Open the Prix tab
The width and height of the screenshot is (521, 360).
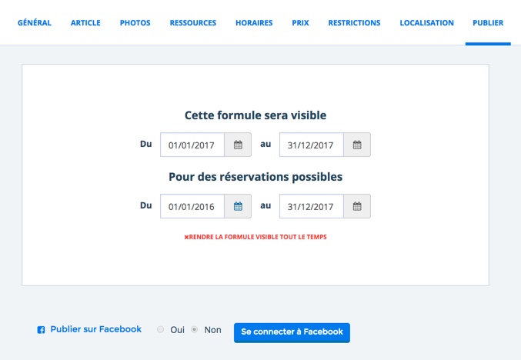[300, 23]
